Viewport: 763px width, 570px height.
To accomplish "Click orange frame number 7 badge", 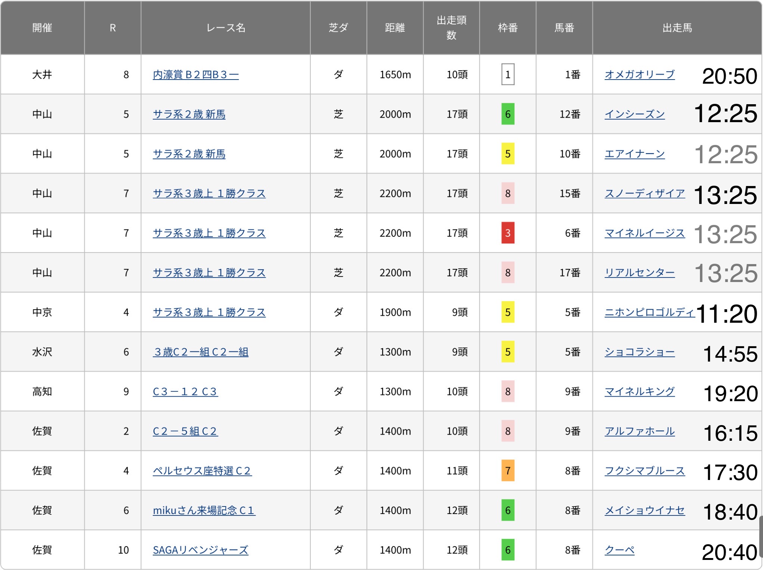I will click(508, 471).
